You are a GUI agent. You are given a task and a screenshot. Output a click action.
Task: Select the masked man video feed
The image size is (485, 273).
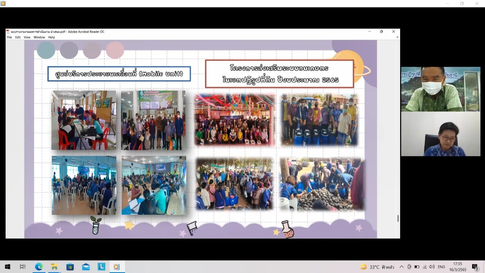441,89
